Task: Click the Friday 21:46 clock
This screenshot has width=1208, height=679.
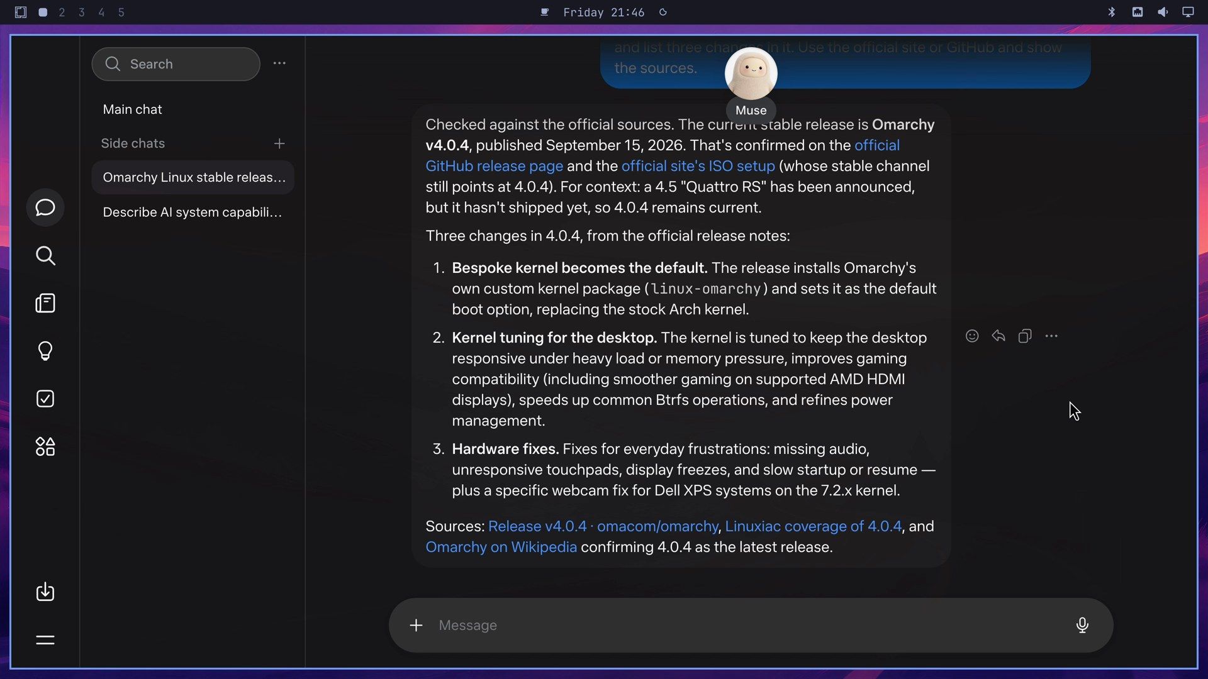Action: tap(603, 13)
